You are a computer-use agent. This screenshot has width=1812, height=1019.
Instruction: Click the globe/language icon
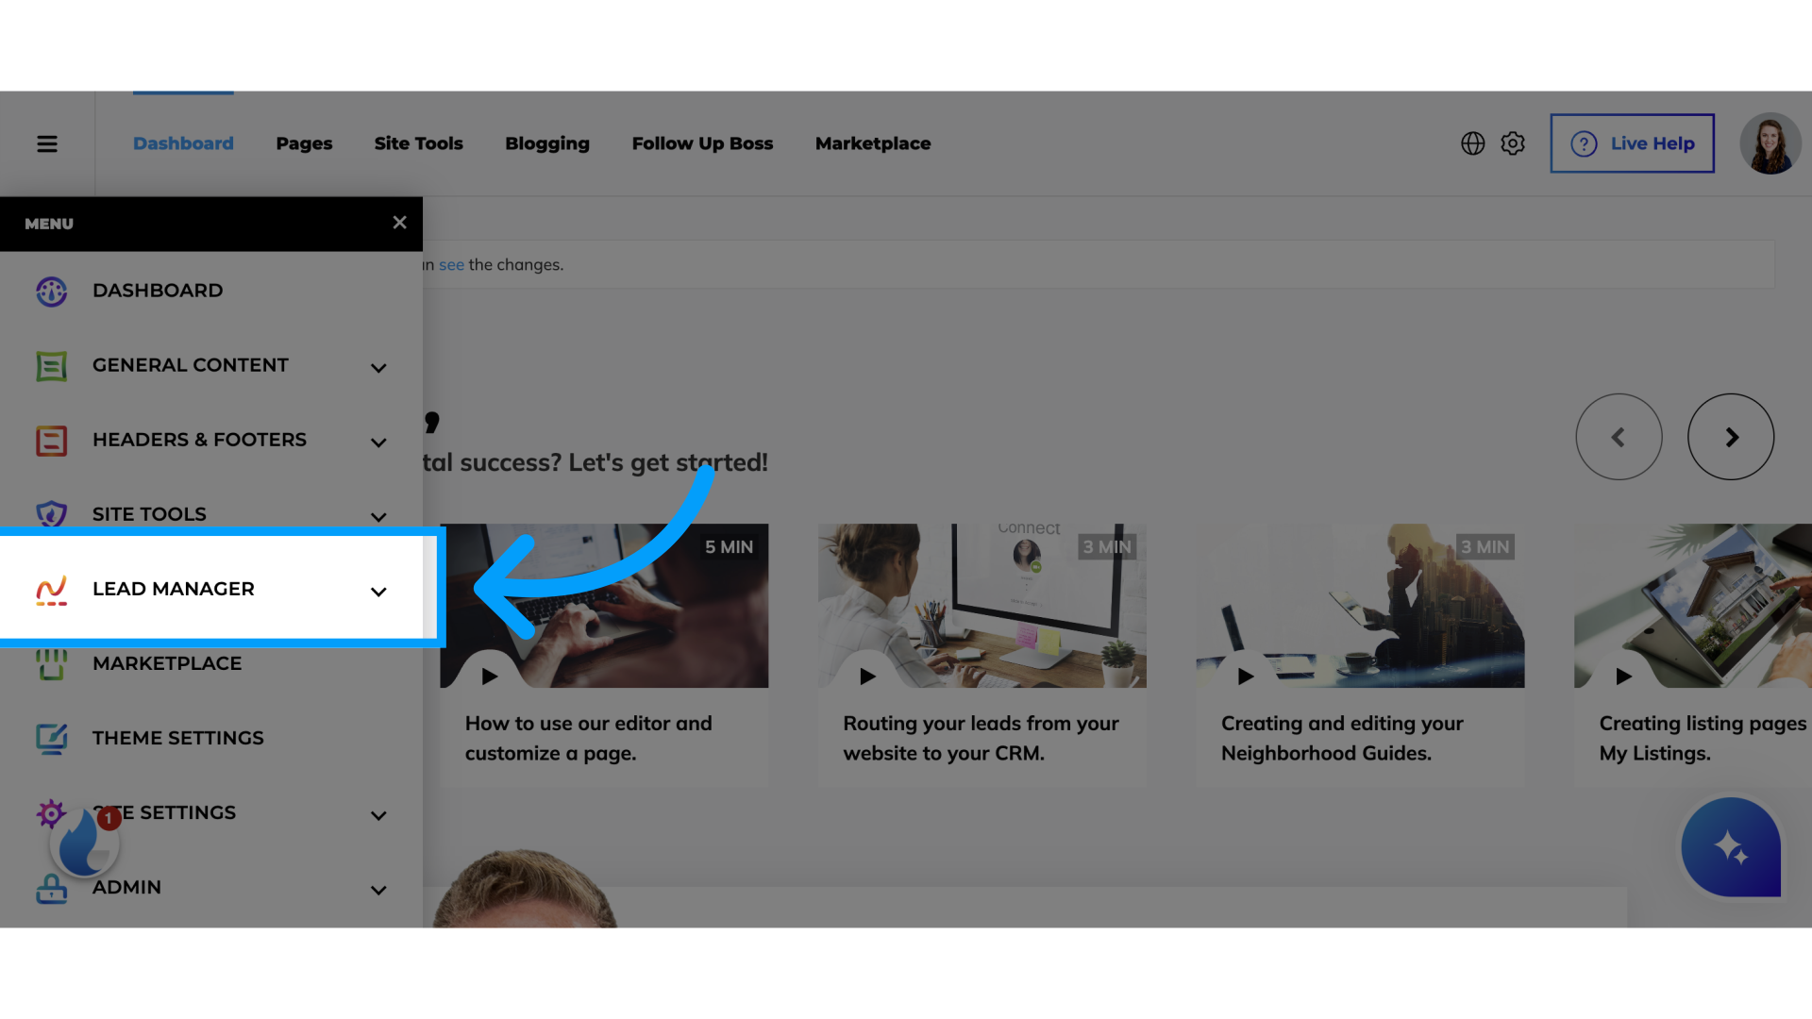[1473, 142]
